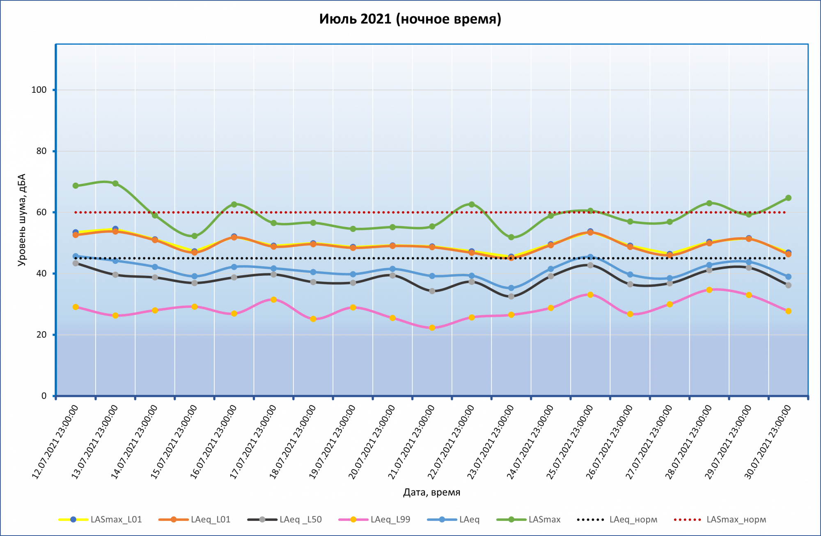Select the "LAeq _L50" legend label
The image size is (821, 536).
pyautogui.click(x=300, y=520)
